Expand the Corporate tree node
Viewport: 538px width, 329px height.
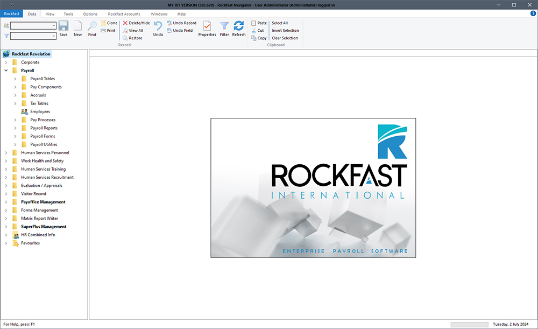point(6,62)
